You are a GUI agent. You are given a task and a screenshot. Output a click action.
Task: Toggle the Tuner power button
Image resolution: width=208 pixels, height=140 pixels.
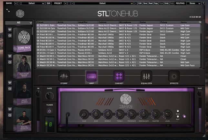(x=49, y=111)
